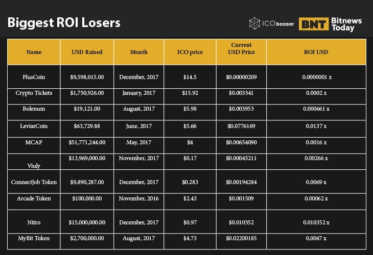Click the Month column header
The width and height of the screenshot is (373, 255).
pyautogui.click(x=138, y=52)
